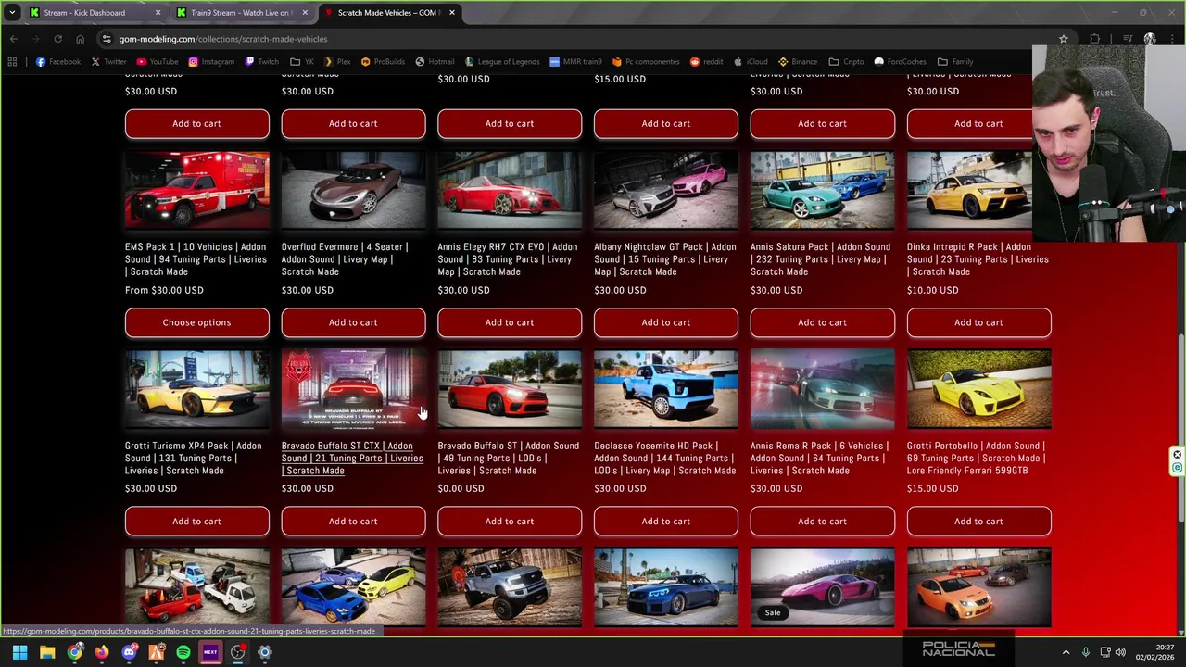Close the Train9 Stream tab
The image size is (1186, 667).
pos(305,13)
